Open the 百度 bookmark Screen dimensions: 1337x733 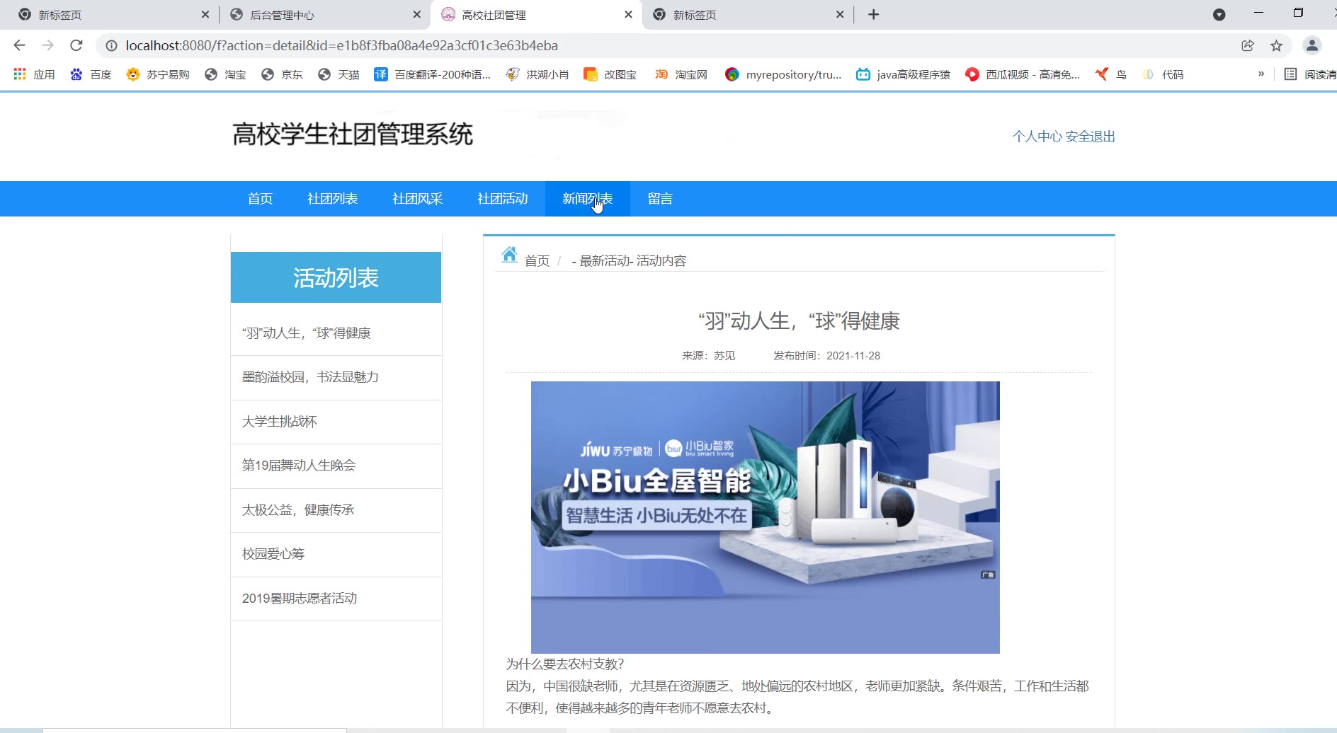[91, 74]
